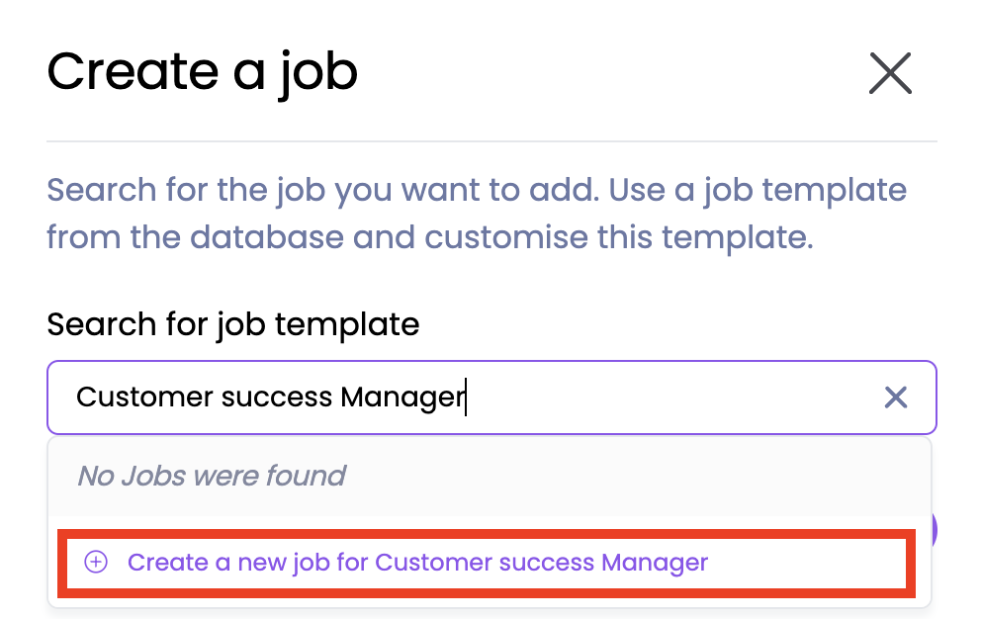
Task: Click the plus circle icon in results
Action: point(95,563)
